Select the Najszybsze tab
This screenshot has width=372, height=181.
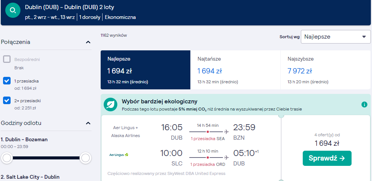click(x=325, y=70)
